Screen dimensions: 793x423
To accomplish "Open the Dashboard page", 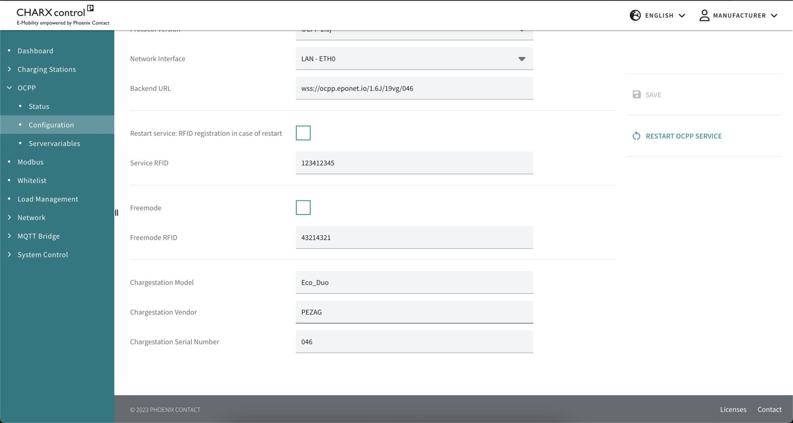I will coord(35,51).
